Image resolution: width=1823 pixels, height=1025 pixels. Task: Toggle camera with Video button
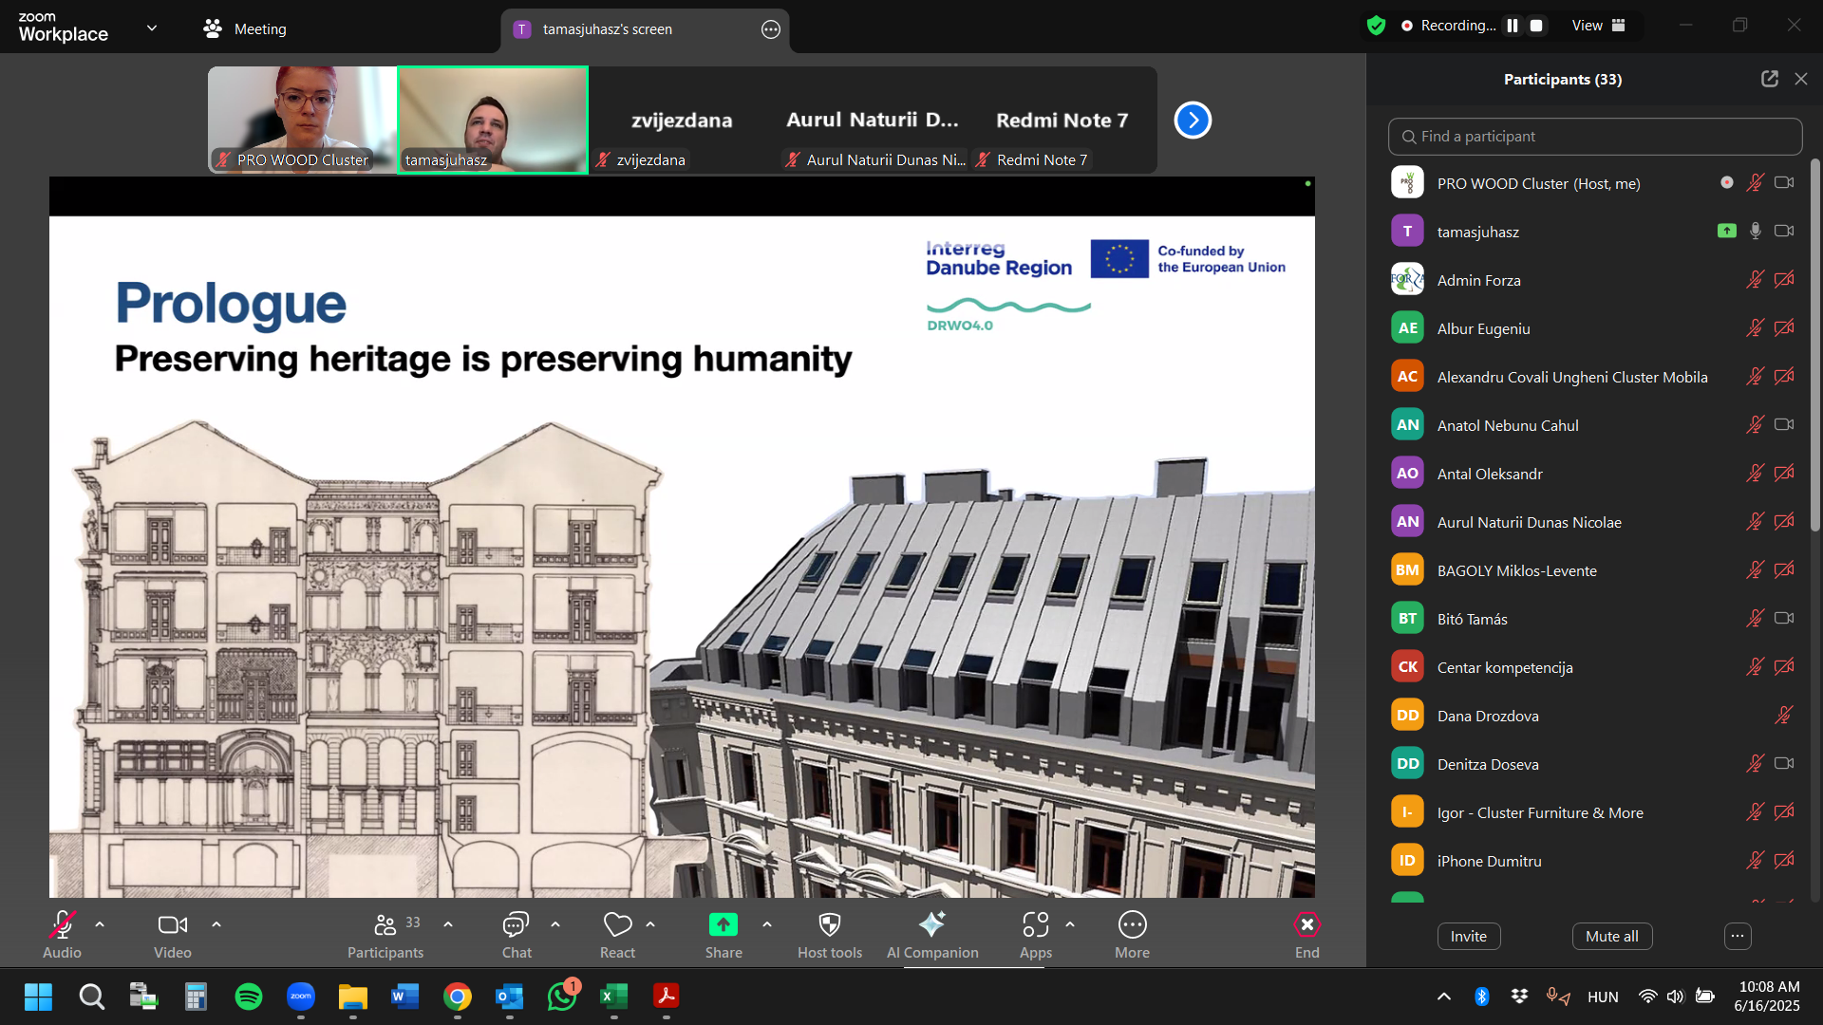coord(173,935)
